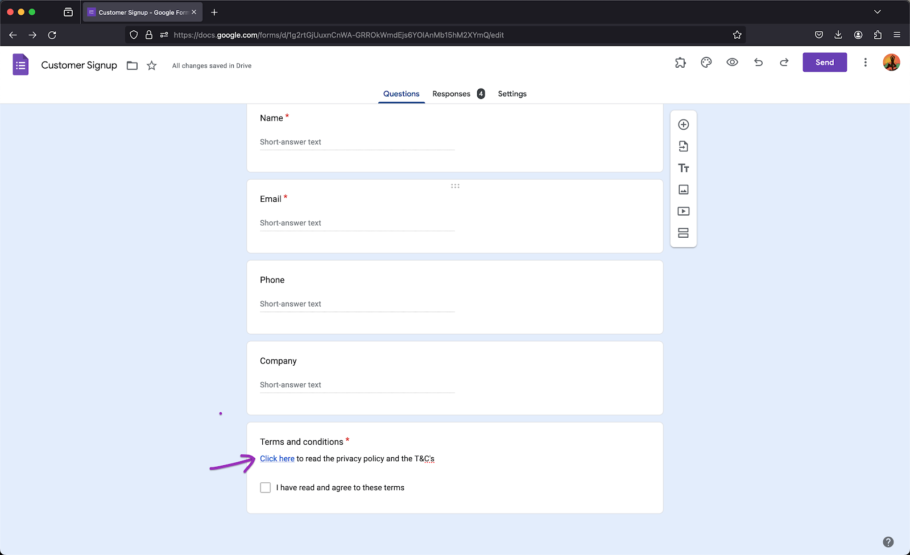
Task: Switch to the Responses tab
Action: tap(452, 94)
